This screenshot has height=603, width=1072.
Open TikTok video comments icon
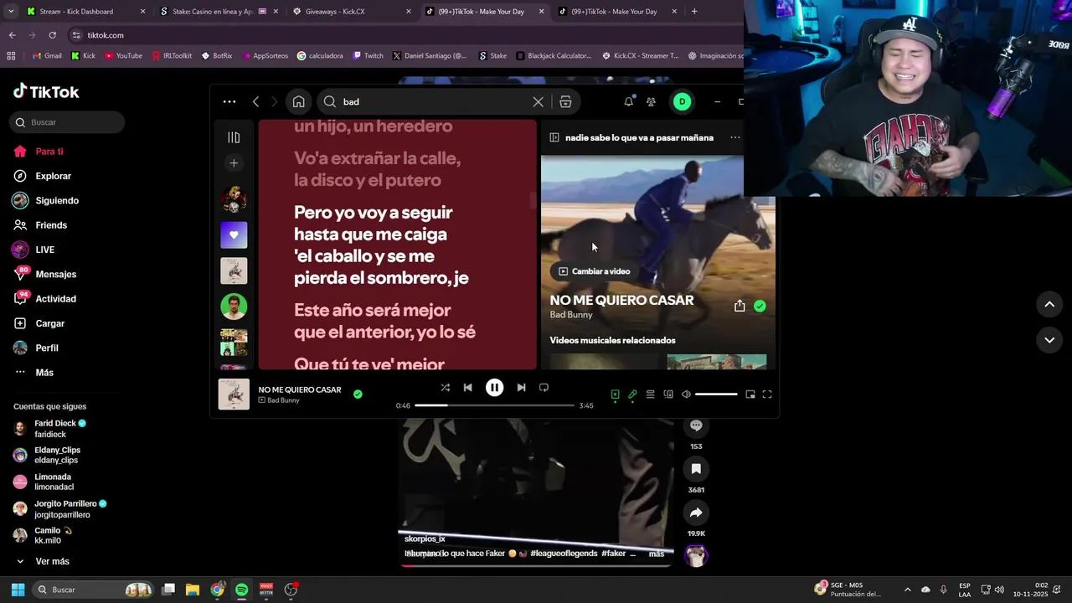tap(696, 425)
